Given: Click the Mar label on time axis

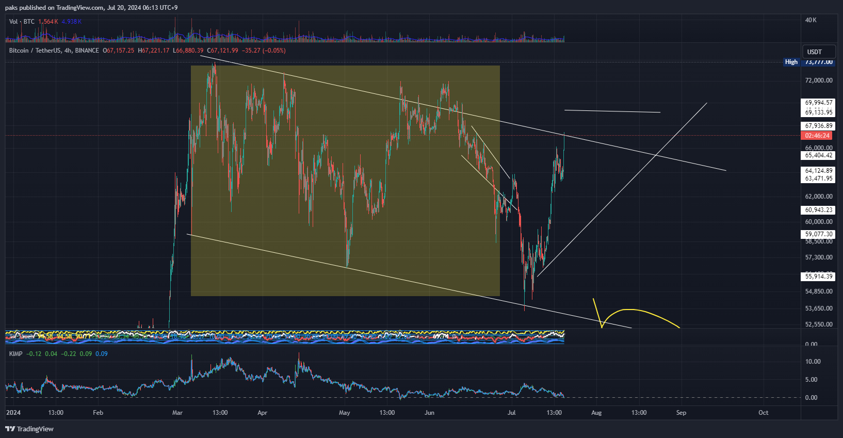Looking at the screenshot, I should click(177, 413).
